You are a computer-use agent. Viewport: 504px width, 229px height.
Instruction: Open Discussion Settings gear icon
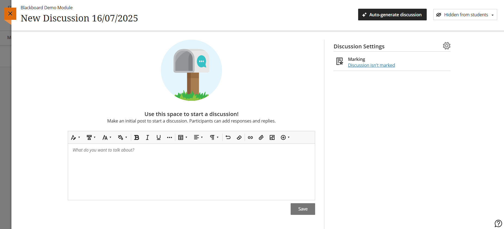[x=447, y=46]
